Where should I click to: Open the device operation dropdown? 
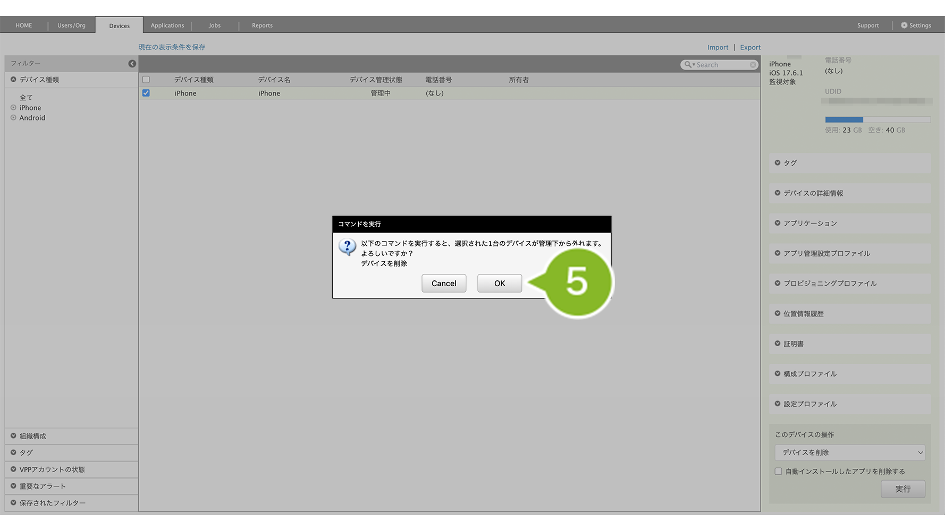[x=849, y=452]
